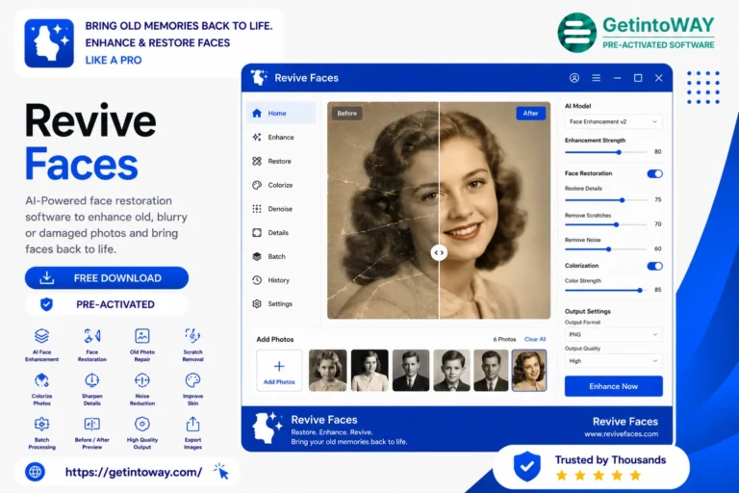Click the footer face logo in app banner
The image size is (739, 493).
point(268,428)
